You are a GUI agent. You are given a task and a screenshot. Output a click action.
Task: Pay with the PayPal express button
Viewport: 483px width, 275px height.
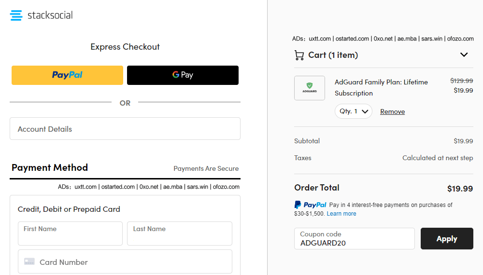[67, 75]
